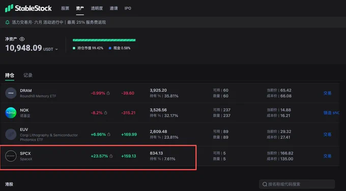
Task: Click the DRAM ETF logo icon
Action: click(x=11, y=93)
